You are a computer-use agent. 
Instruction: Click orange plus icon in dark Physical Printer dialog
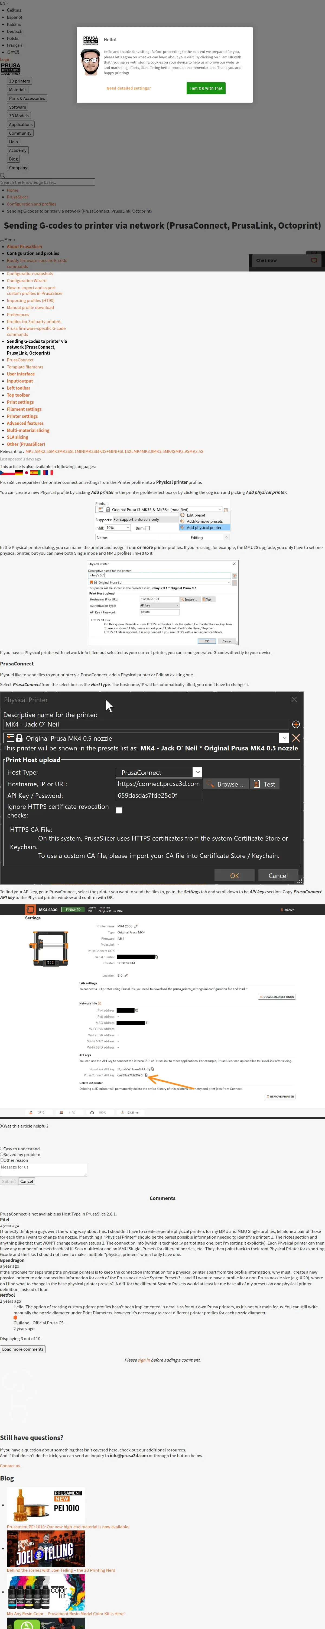tap(296, 724)
